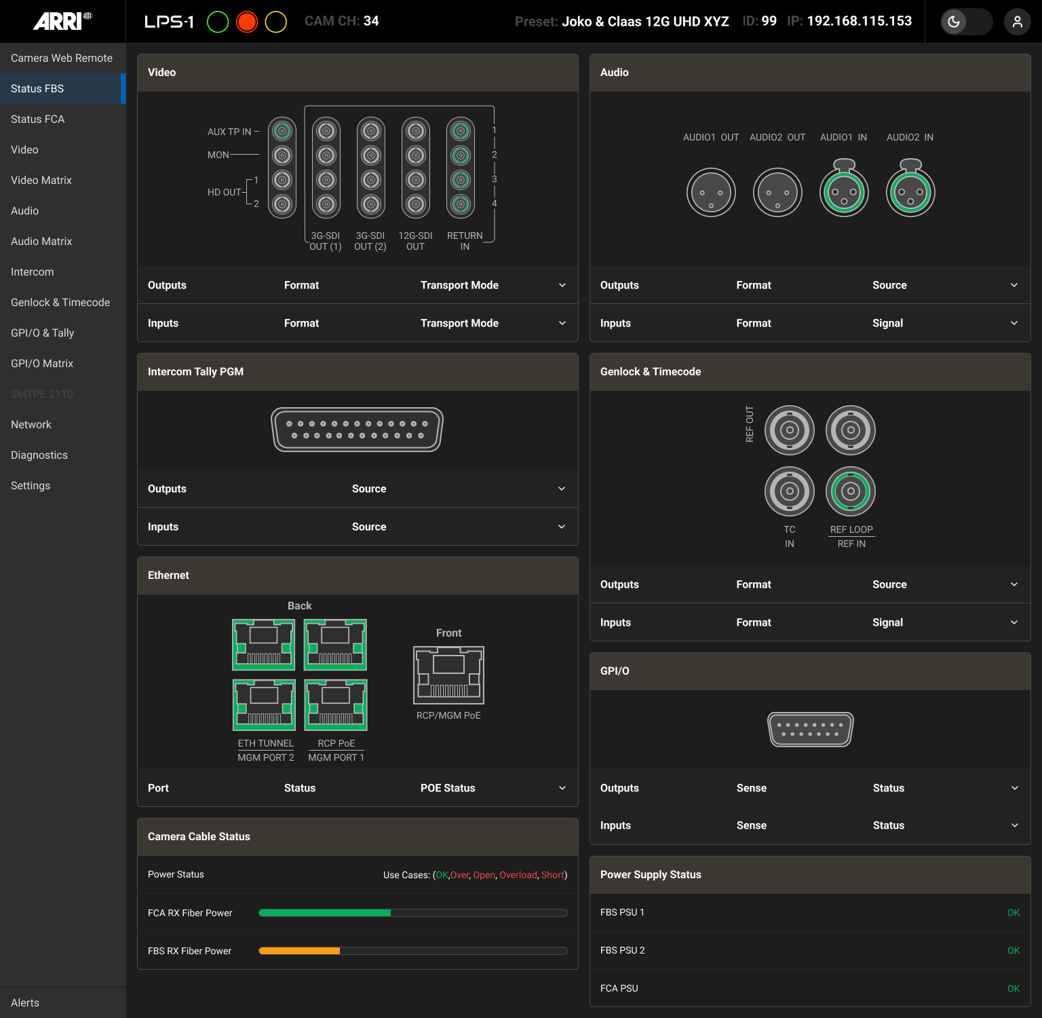Expand the Audio Inputs row
This screenshot has width=1042, height=1018.
coord(1014,323)
